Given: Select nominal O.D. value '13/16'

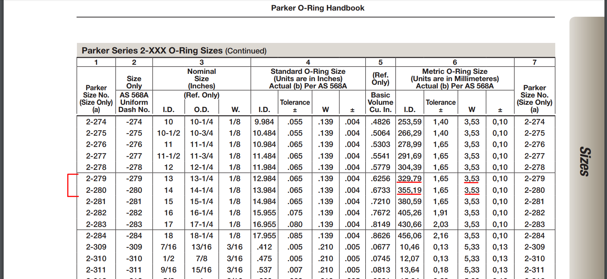Looking at the screenshot, I should (x=202, y=247).
